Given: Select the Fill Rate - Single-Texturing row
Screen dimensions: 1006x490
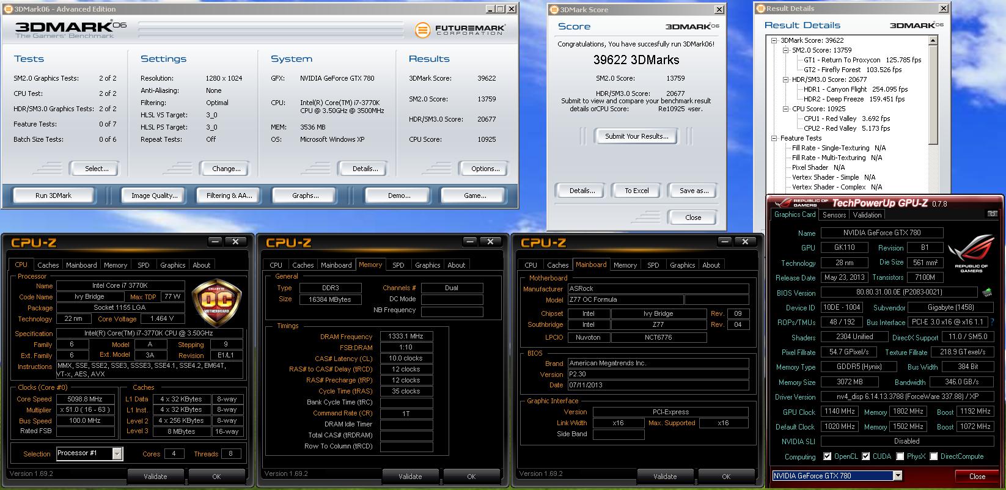Looking at the screenshot, I should click(839, 148).
